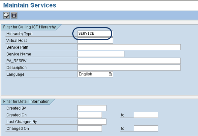Image resolution: width=198 pixels, height=136 pixels.
Task: Select the Service Name input box
Action: [x=101, y=54]
